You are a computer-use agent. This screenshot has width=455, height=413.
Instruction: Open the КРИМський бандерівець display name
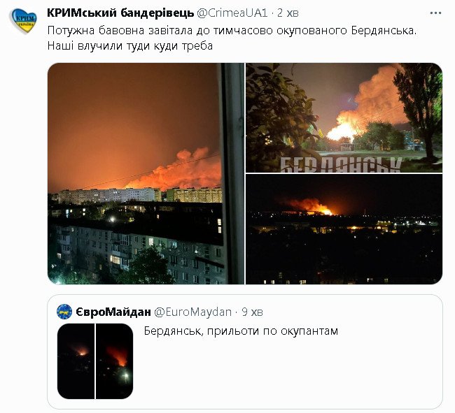click(120, 13)
